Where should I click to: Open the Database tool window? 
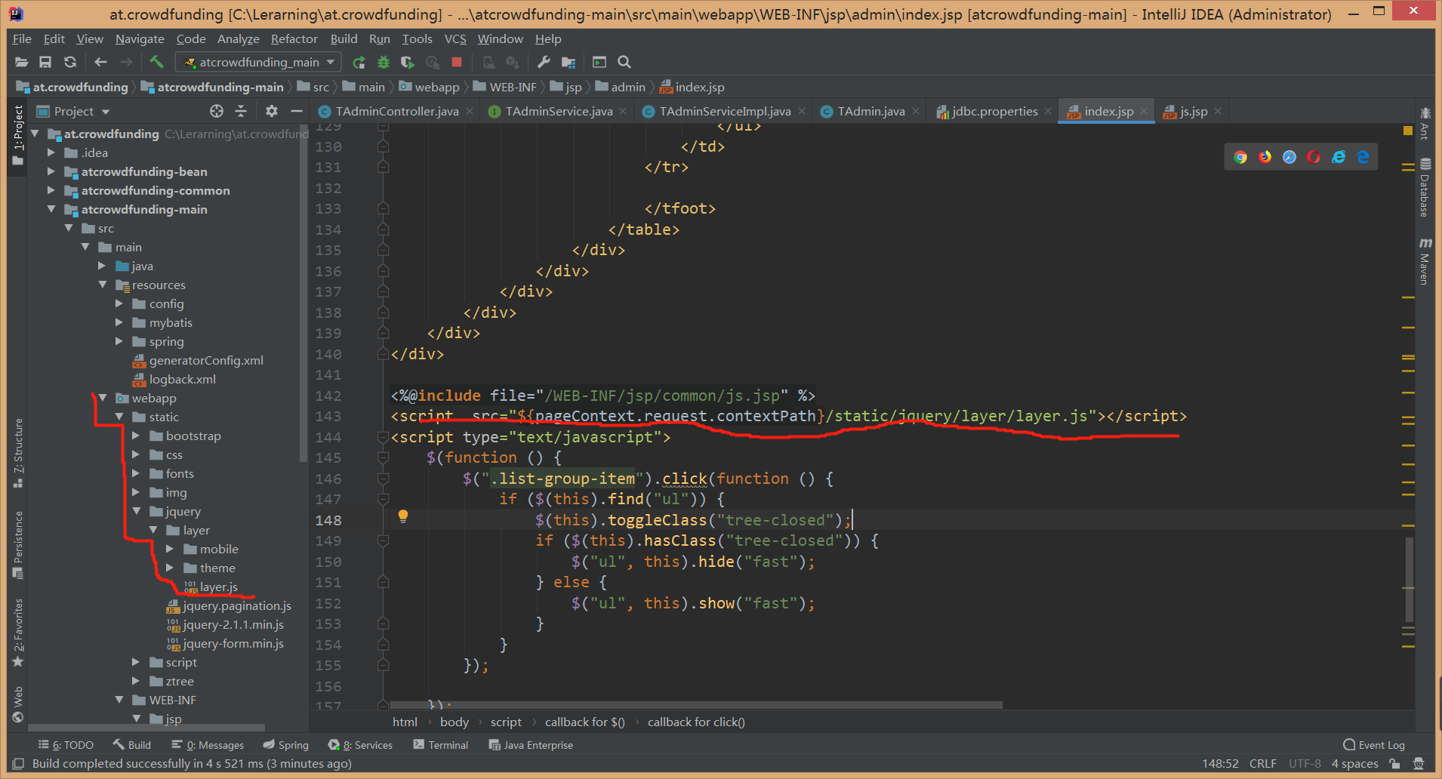[1425, 188]
